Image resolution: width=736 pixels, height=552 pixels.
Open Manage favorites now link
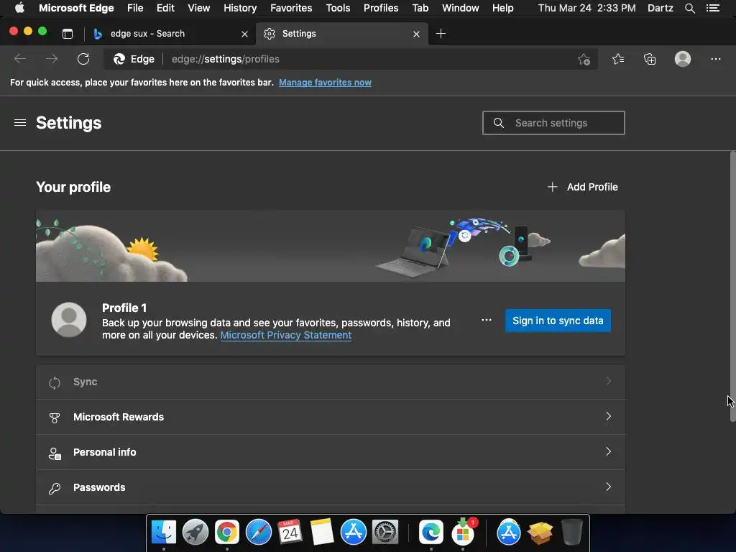point(325,83)
